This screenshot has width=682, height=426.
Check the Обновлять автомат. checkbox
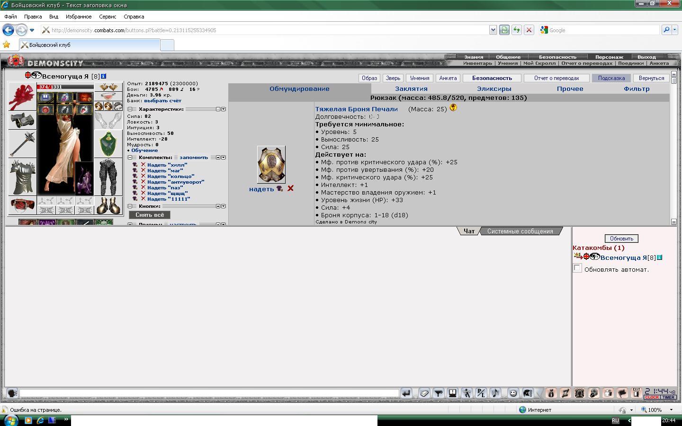tap(577, 268)
